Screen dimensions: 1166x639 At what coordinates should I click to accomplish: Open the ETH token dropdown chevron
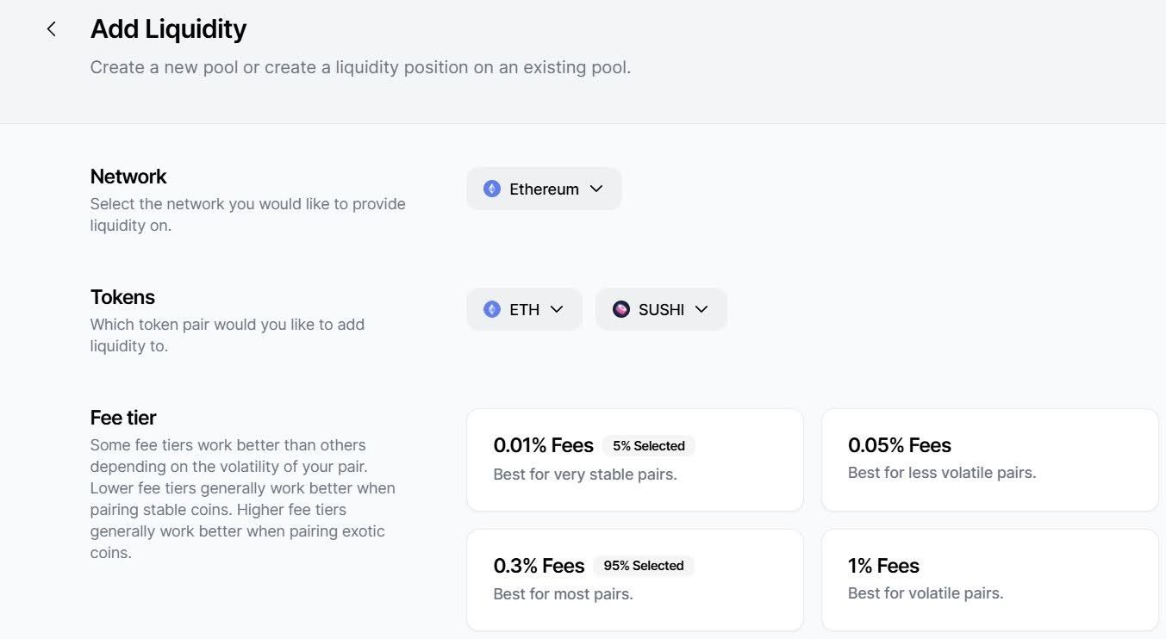[557, 309]
